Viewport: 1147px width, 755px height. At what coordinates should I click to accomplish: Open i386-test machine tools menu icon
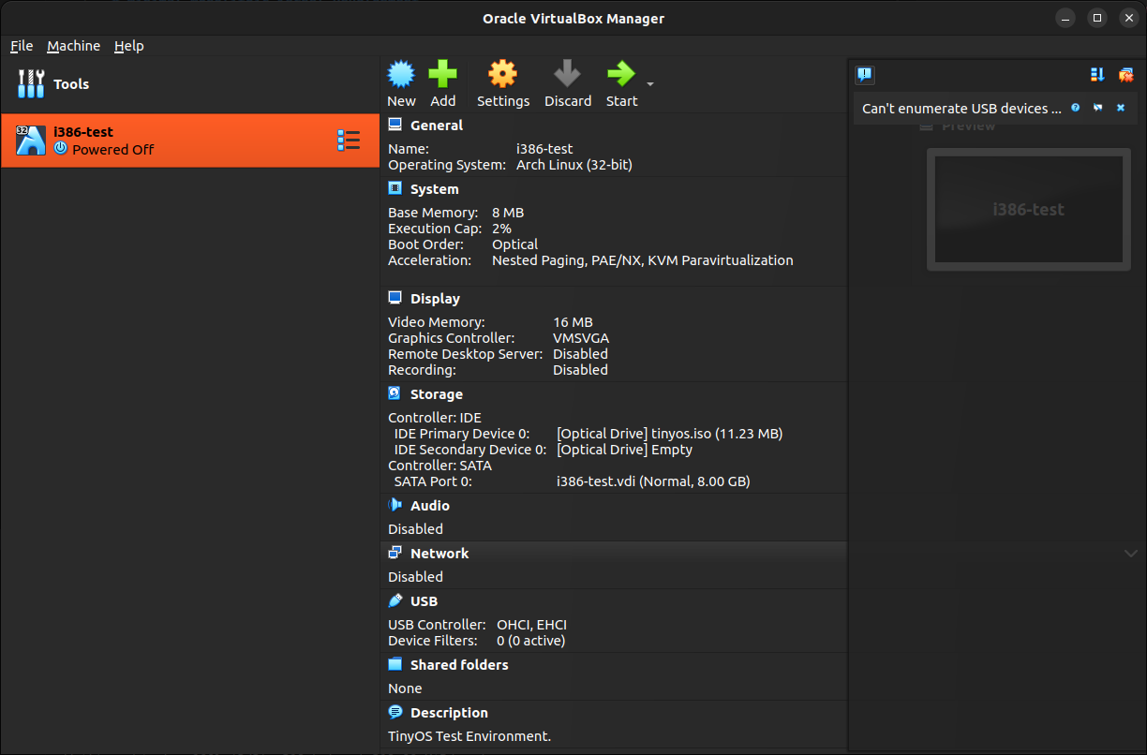(349, 141)
